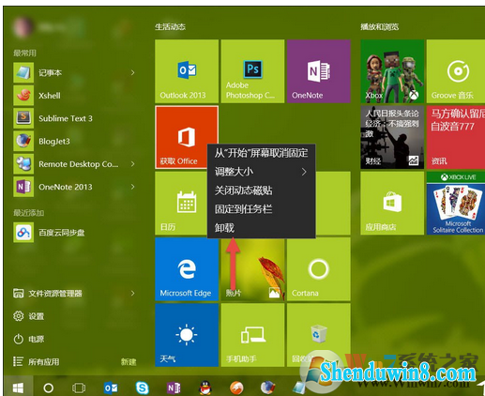
Task: Click the QQ penguin taskbar icon
Action: (205, 388)
